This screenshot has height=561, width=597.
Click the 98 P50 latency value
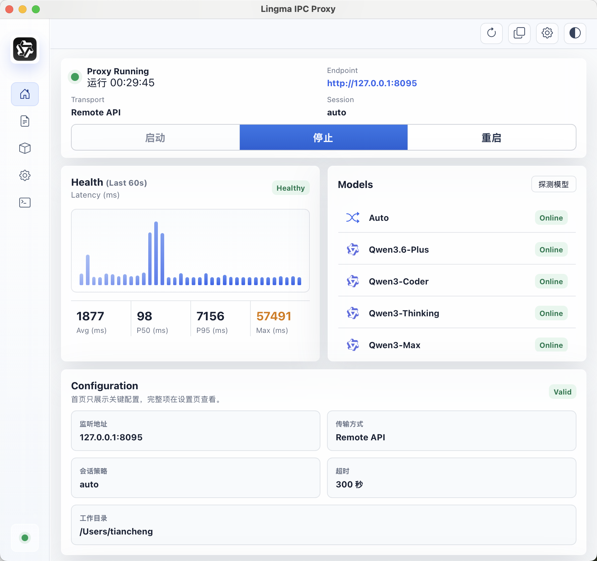(x=145, y=316)
